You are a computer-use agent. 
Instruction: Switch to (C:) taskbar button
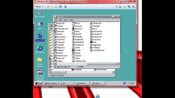click(66, 83)
